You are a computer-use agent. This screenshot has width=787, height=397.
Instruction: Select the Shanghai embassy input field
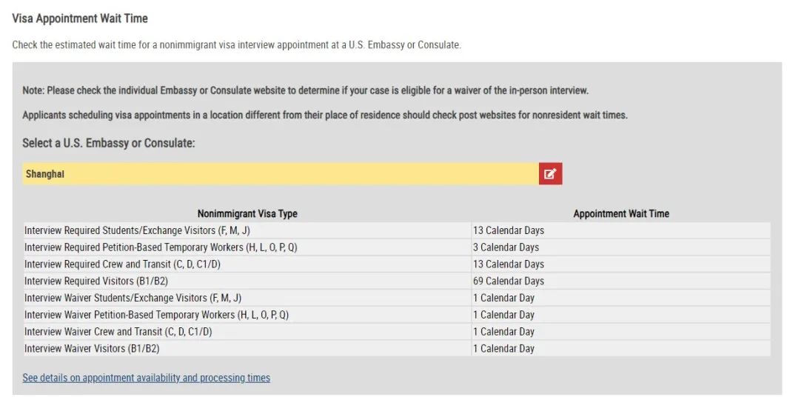(x=281, y=173)
